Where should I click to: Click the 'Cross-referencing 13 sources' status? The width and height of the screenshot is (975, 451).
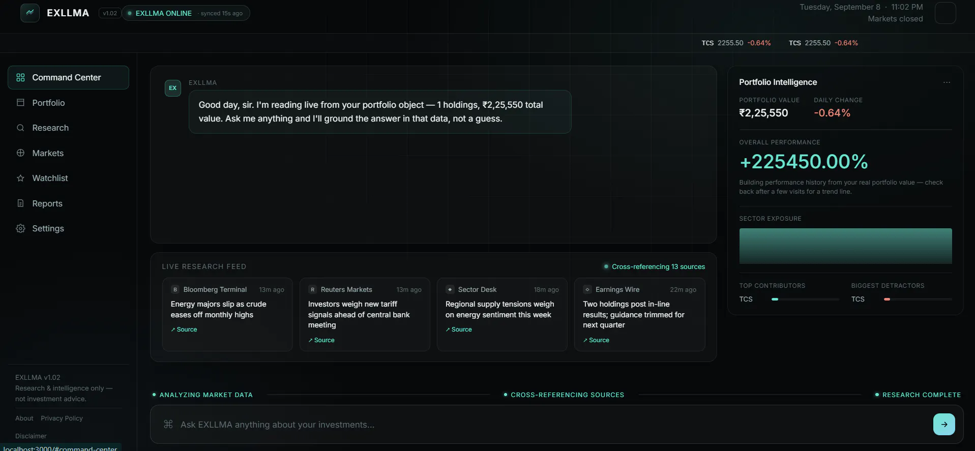tap(655, 267)
